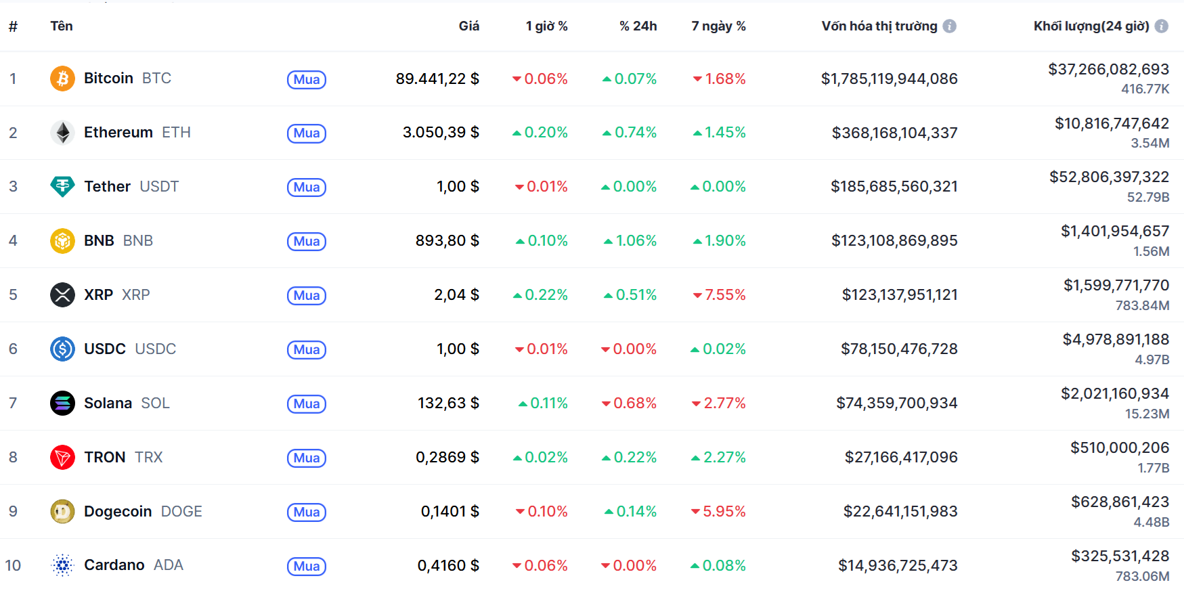This screenshot has height=591, width=1184.
Task: Click Solana price 132,63 $
Action: 448,403
